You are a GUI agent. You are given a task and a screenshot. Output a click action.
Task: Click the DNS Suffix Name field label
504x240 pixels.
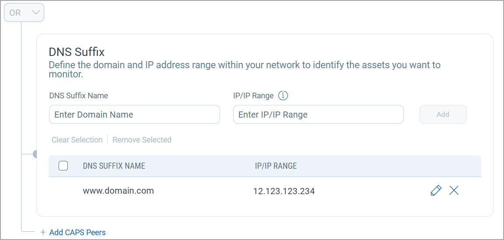pyautogui.click(x=79, y=96)
